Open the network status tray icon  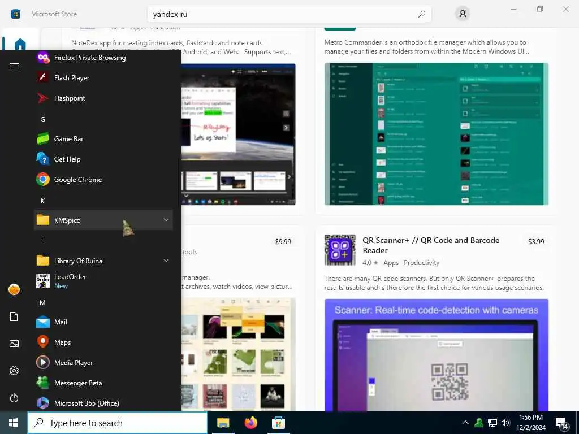click(492, 423)
